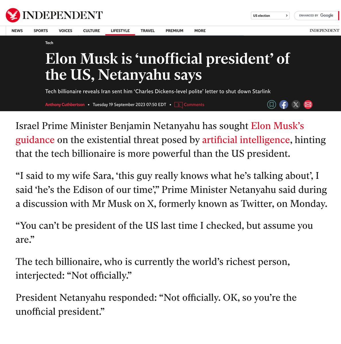Open the News menu
341x344 pixels.
17,31
